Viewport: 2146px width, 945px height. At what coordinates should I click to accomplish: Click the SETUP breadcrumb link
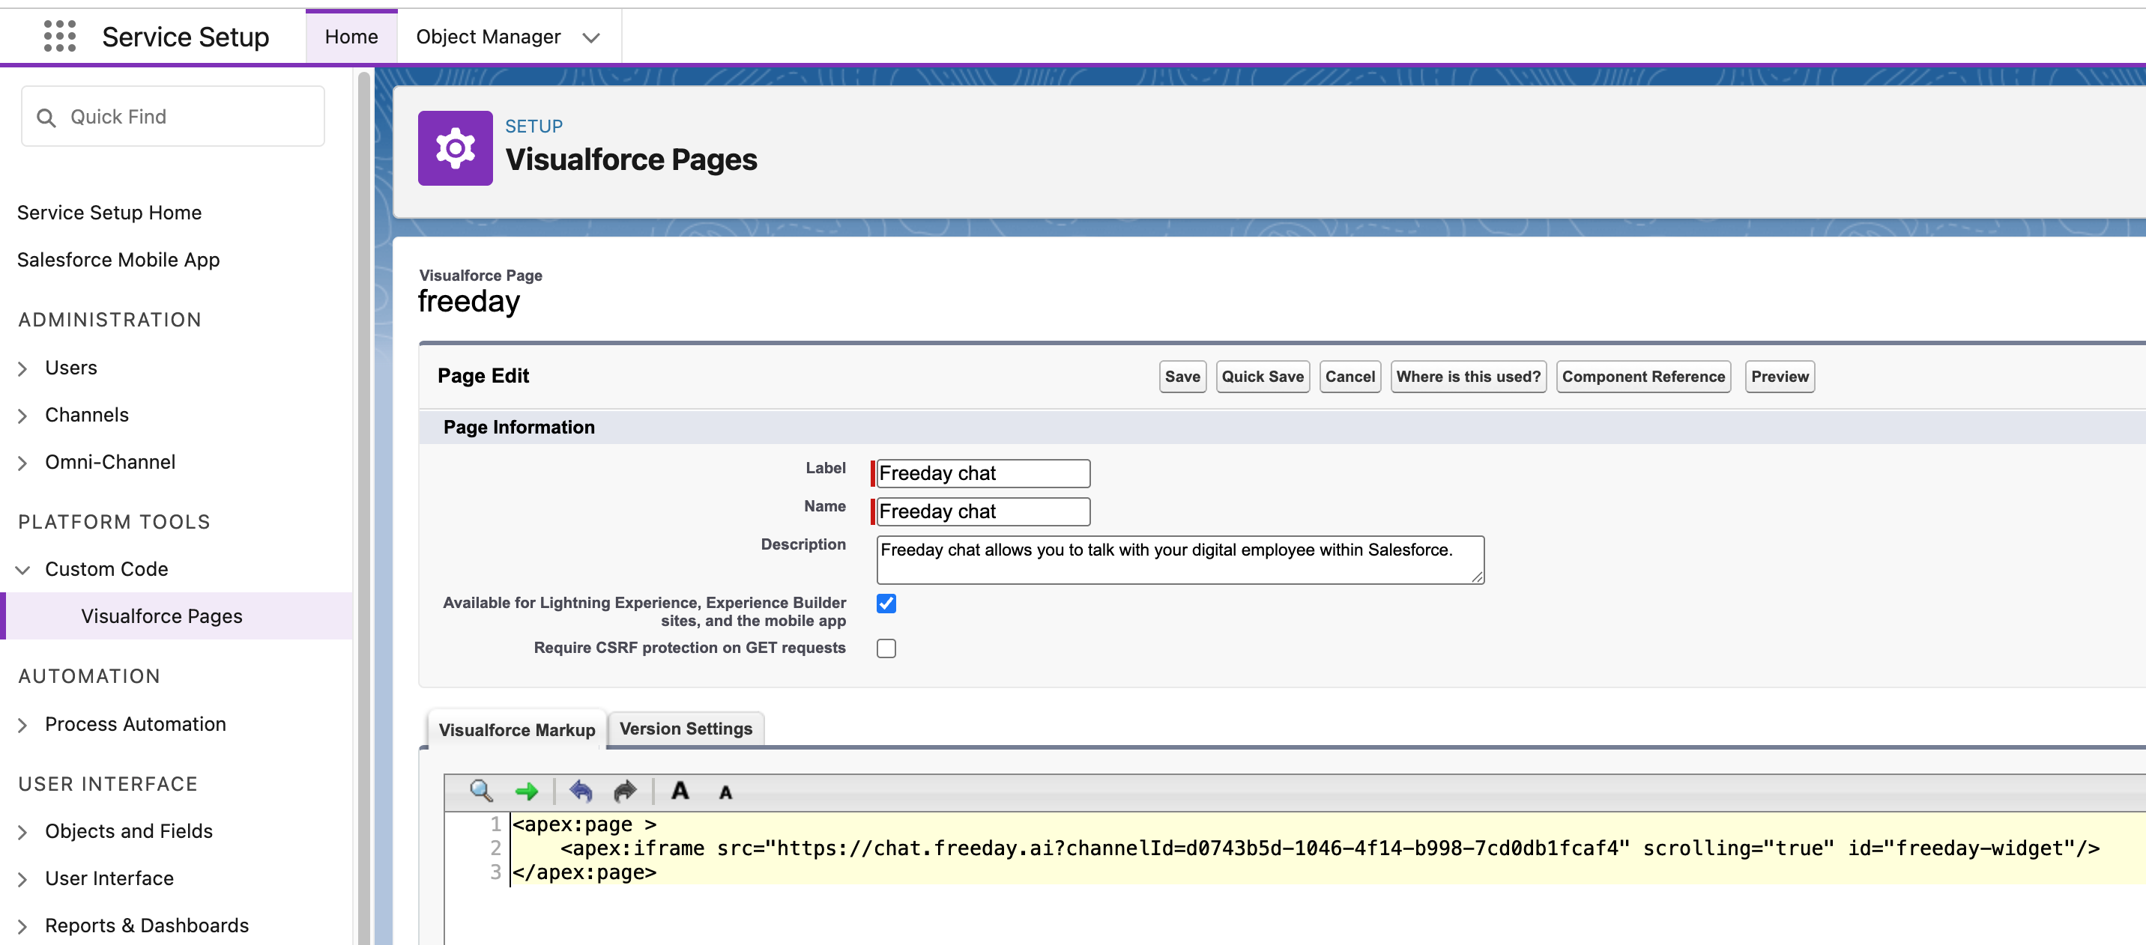point(534,126)
